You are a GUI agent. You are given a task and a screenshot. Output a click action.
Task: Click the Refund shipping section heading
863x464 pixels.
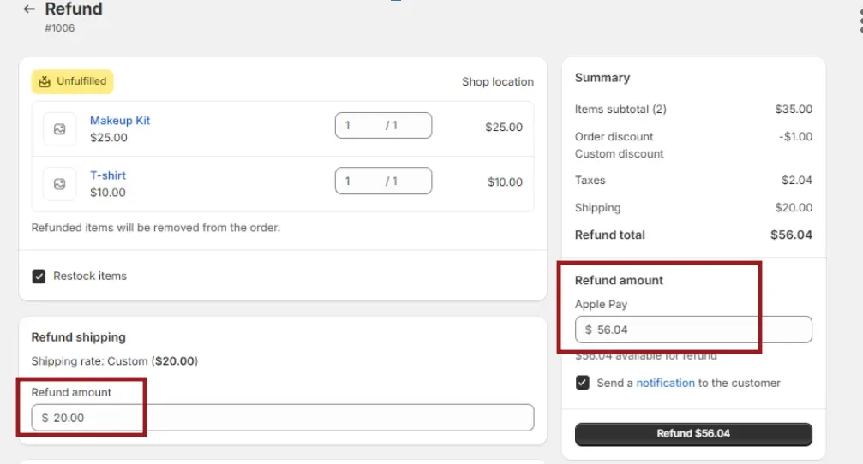coord(79,337)
